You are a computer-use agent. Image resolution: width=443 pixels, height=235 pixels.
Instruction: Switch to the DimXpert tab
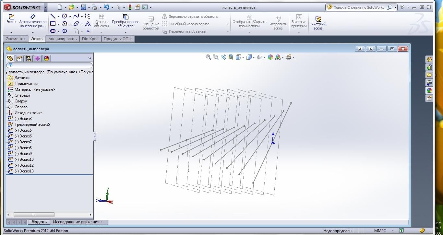pyautogui.click(x=90, y=39)
